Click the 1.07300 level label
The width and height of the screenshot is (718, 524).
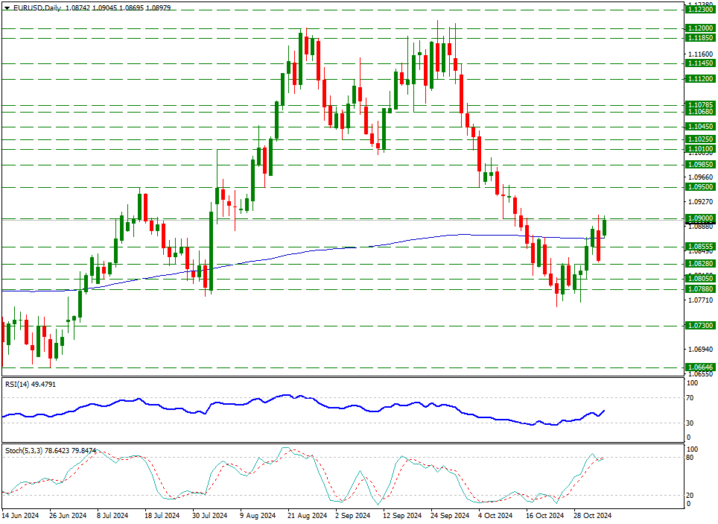coord(701,326)
